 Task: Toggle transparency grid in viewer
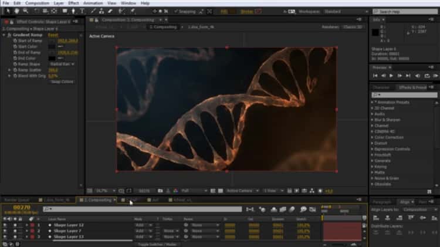coord(221,191)
